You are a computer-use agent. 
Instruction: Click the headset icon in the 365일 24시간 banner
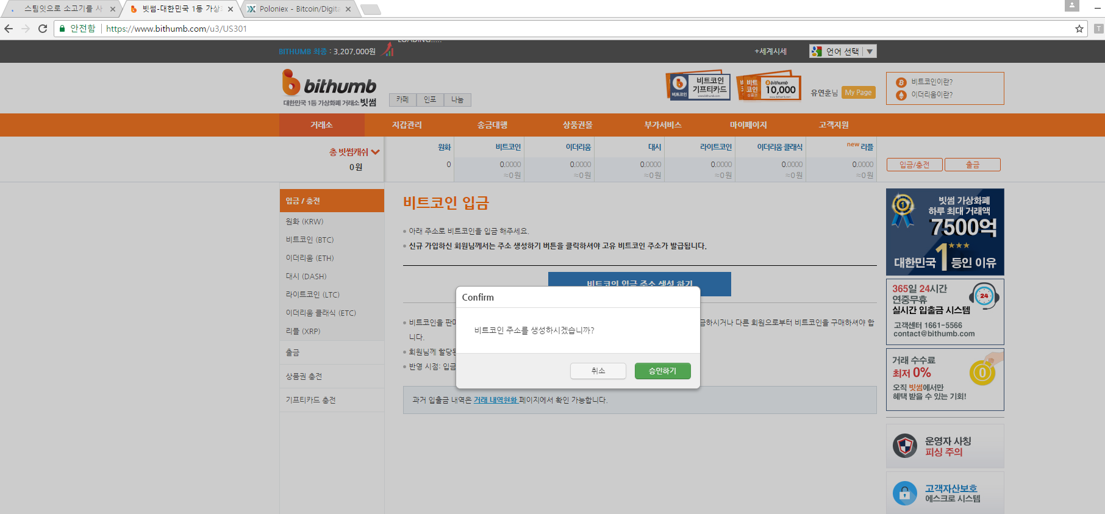(x=984, y=296)
